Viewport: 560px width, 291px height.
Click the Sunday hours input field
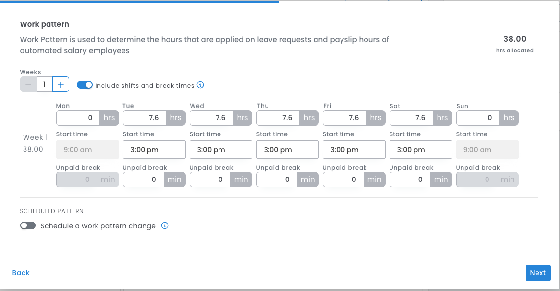[478, 118]
